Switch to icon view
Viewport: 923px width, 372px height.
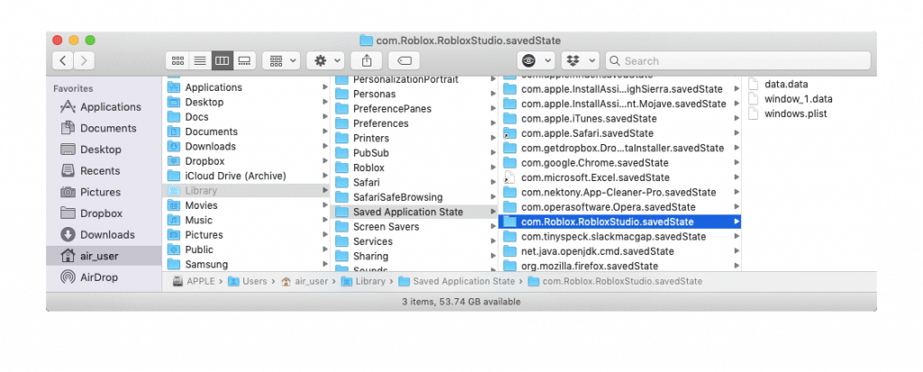pyautogui.click(x=178, y=60)
